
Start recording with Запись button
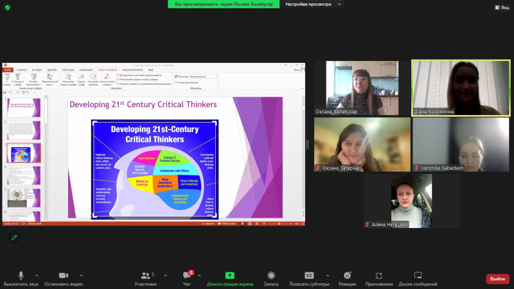click(x=270, y=279)
